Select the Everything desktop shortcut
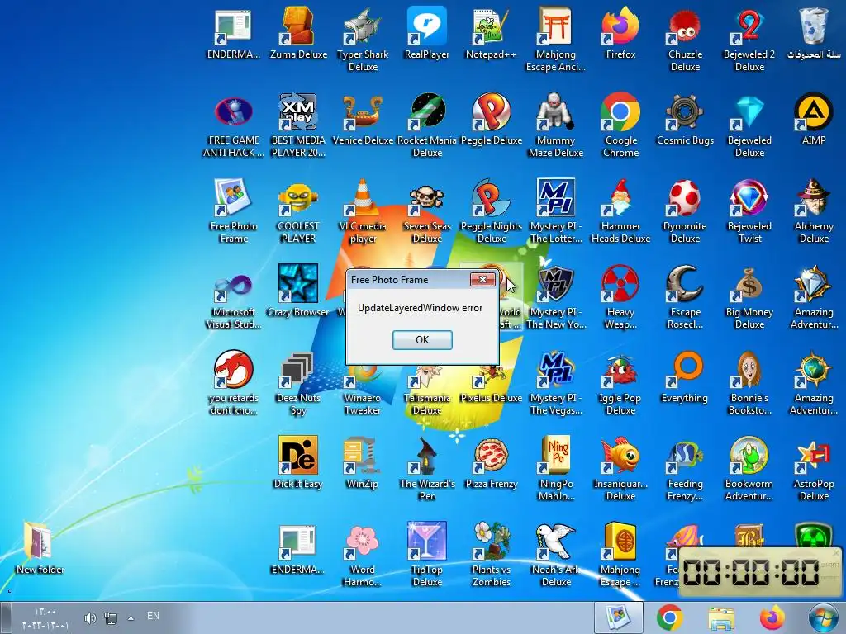 [685, 376]
